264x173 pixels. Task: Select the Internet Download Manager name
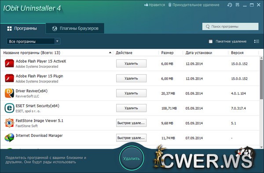[39, 136]
